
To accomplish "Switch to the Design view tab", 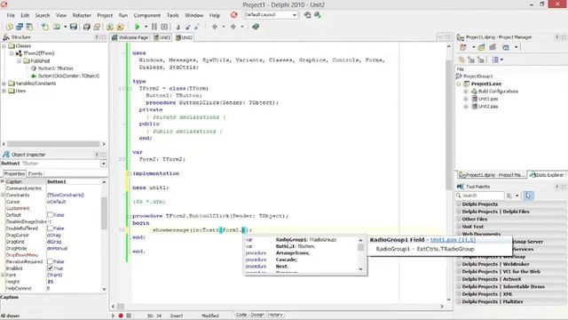I will (x=257, y=315).
